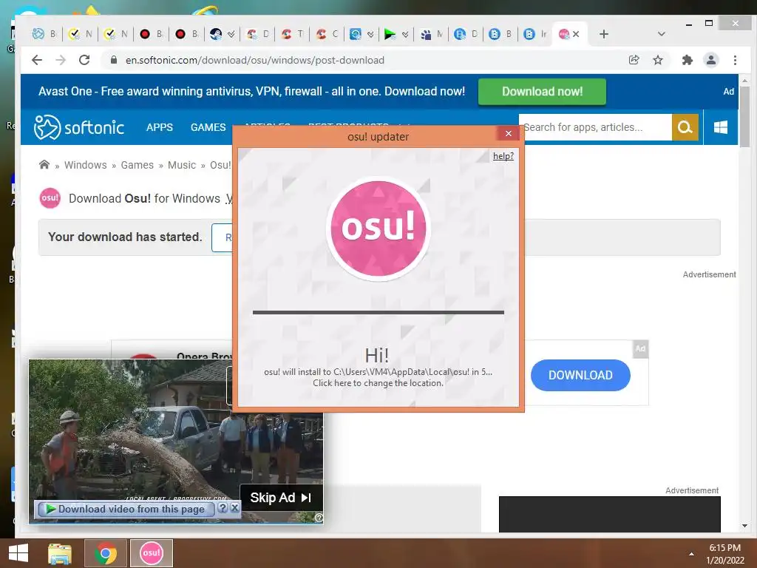Click the Hi! greeting in updater
The height and width of the screenshot is (568, 757).
click(x=377, y=356)
